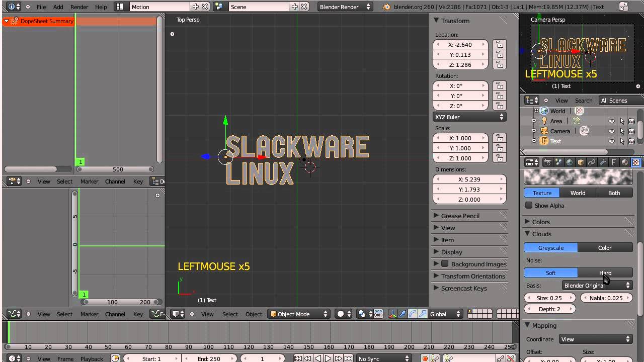Select Hard noise type

(x=605, y=273)
